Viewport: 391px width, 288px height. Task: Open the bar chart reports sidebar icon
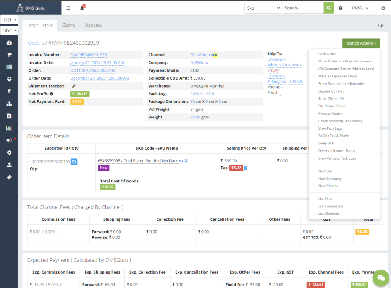(9, 128)
